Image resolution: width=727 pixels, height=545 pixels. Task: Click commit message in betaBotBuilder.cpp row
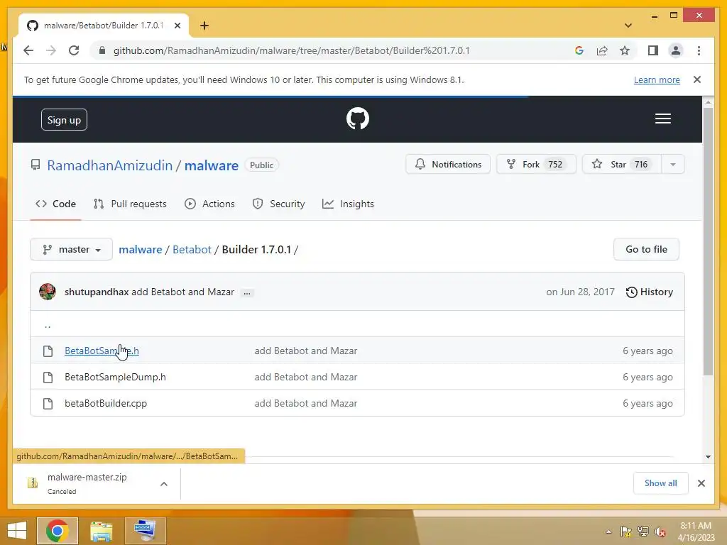click(305, 404)
